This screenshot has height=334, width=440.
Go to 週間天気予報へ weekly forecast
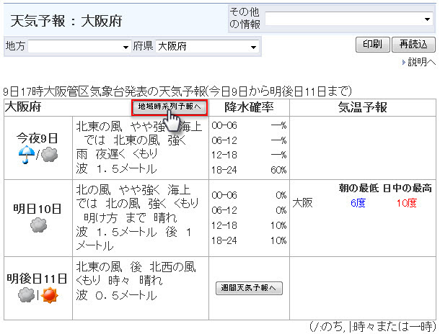[249, 288]
